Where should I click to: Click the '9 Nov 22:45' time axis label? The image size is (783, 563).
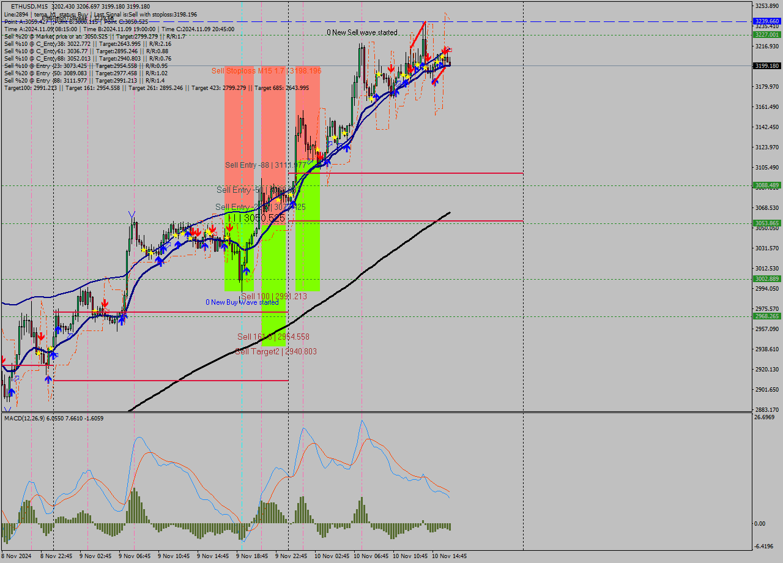[x=291, y=556]
